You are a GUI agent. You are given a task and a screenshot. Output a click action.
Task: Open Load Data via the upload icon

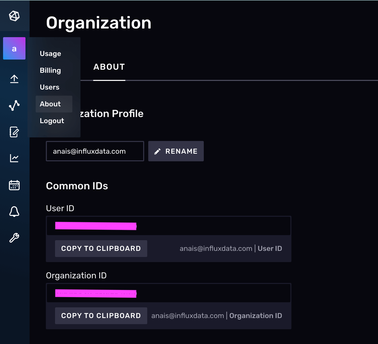tap(14, 79)
